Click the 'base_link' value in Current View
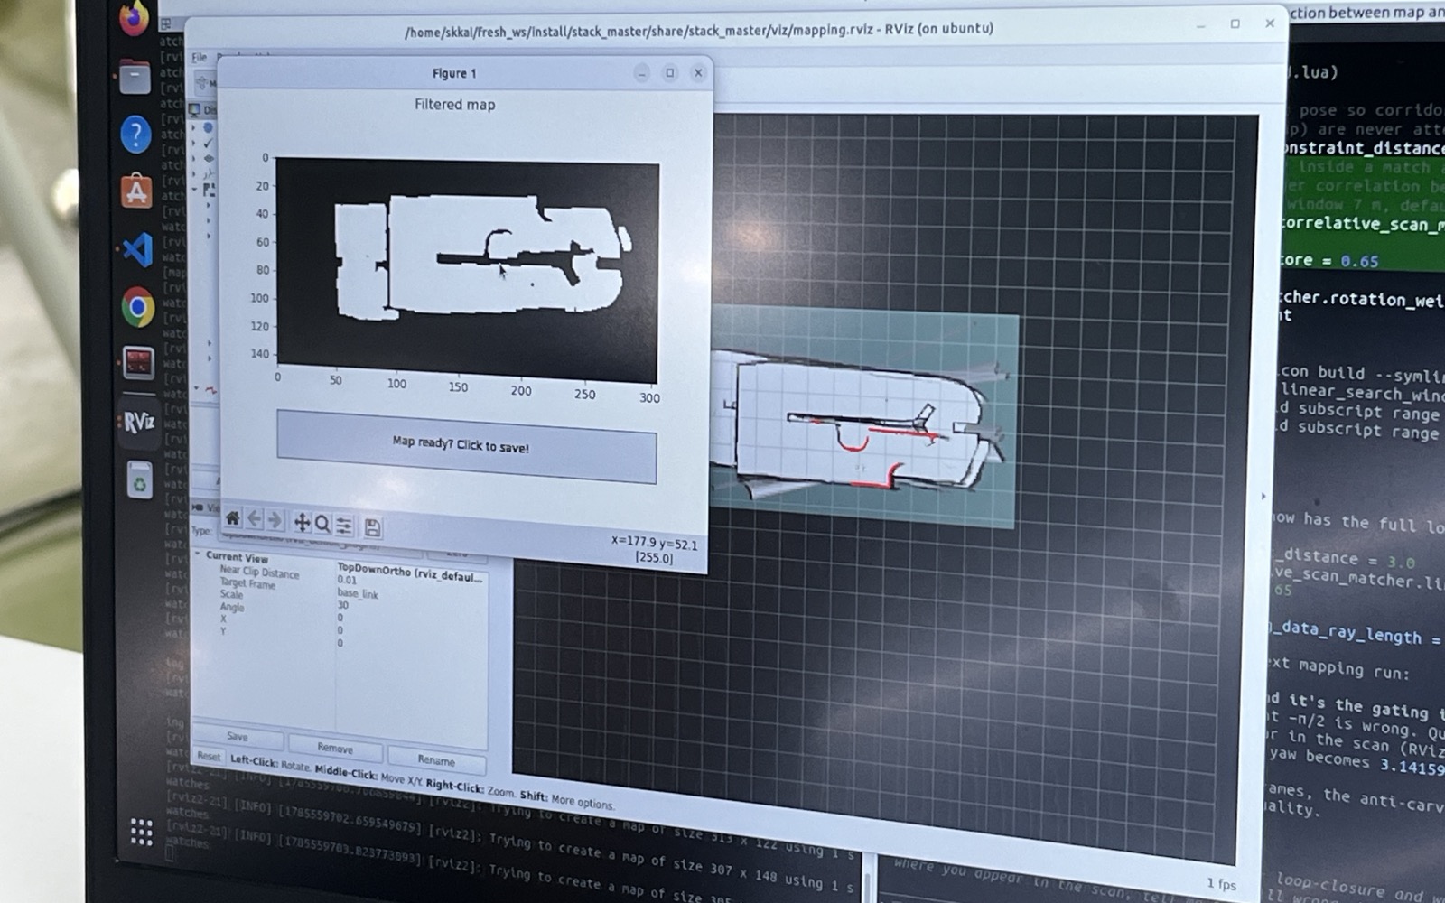Image resolution: width=1445 pixels, height=903 pixels. pyautogui.click(x=358, y=594)
